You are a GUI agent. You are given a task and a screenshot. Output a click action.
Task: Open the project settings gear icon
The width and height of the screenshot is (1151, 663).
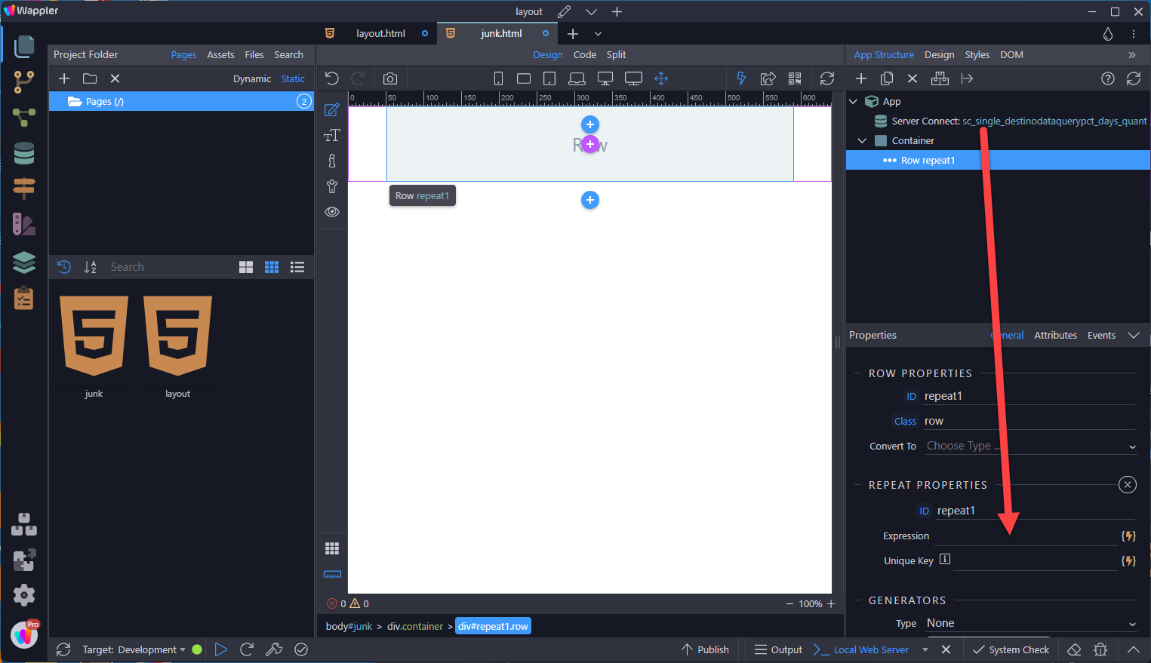24,595
